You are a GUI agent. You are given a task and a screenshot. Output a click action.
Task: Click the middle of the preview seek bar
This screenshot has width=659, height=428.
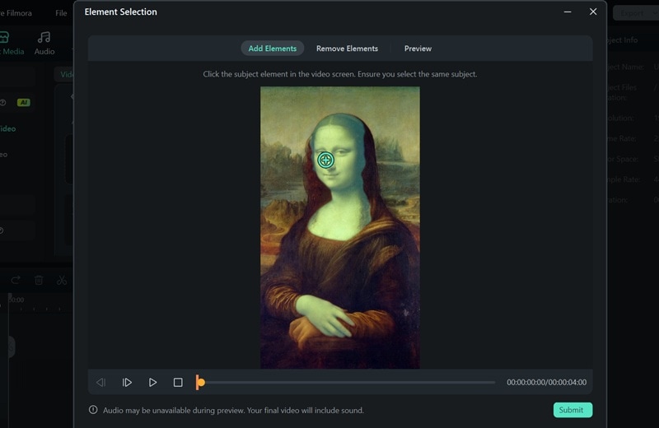point(345,382)
